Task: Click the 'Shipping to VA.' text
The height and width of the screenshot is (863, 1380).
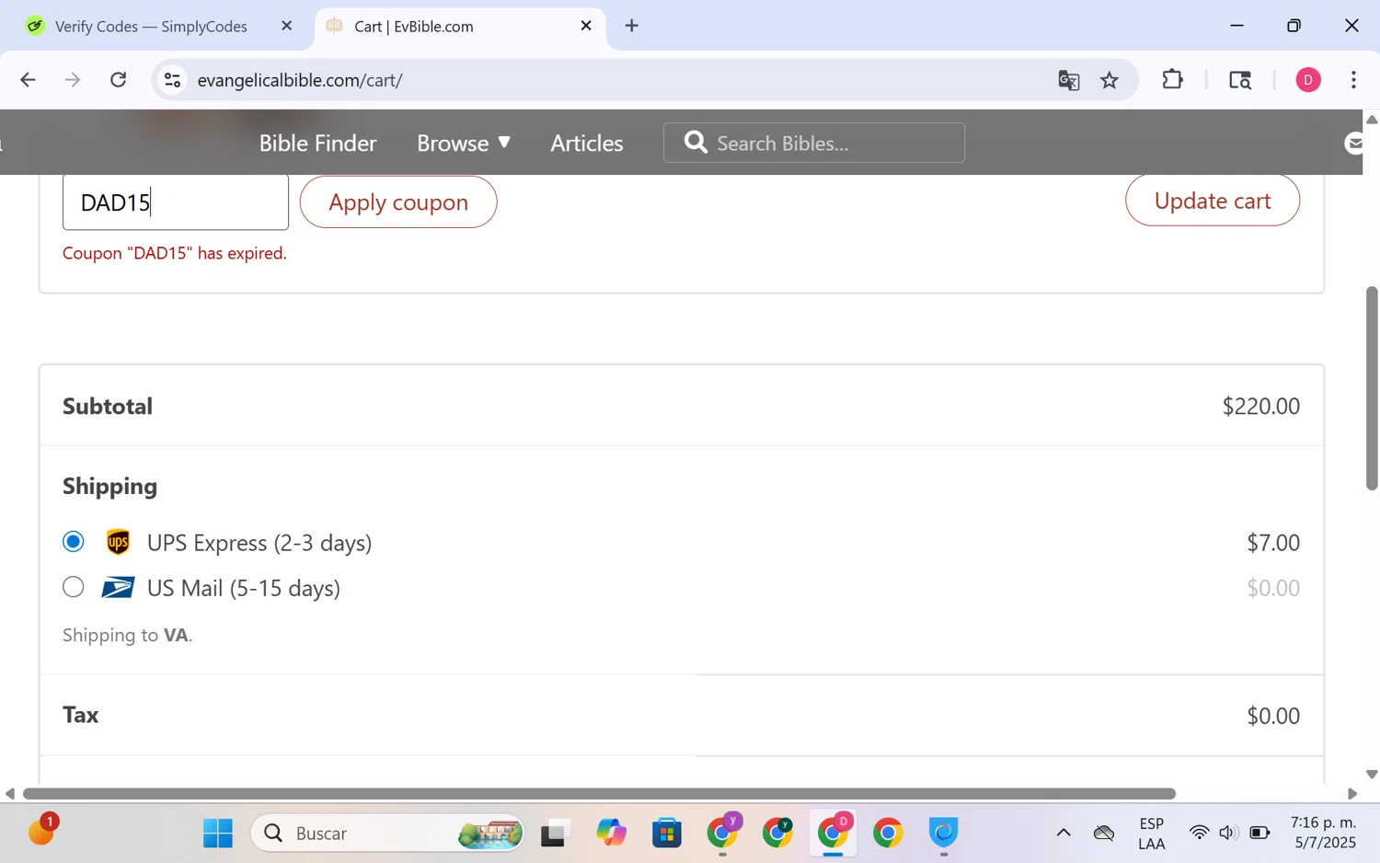Action: pos(127,635)
